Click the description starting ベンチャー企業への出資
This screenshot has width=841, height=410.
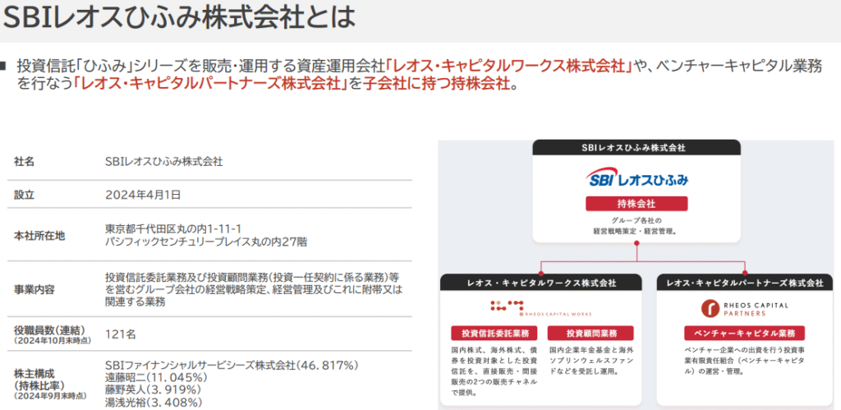pos(742,360)
